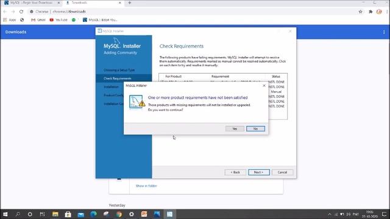Open the Mail app from taskbar
This screenshot has width=390, height=219.
80,214
